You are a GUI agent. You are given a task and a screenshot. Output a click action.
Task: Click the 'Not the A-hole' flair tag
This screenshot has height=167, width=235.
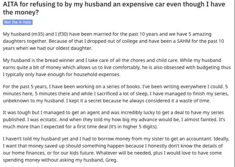[18, 22]
